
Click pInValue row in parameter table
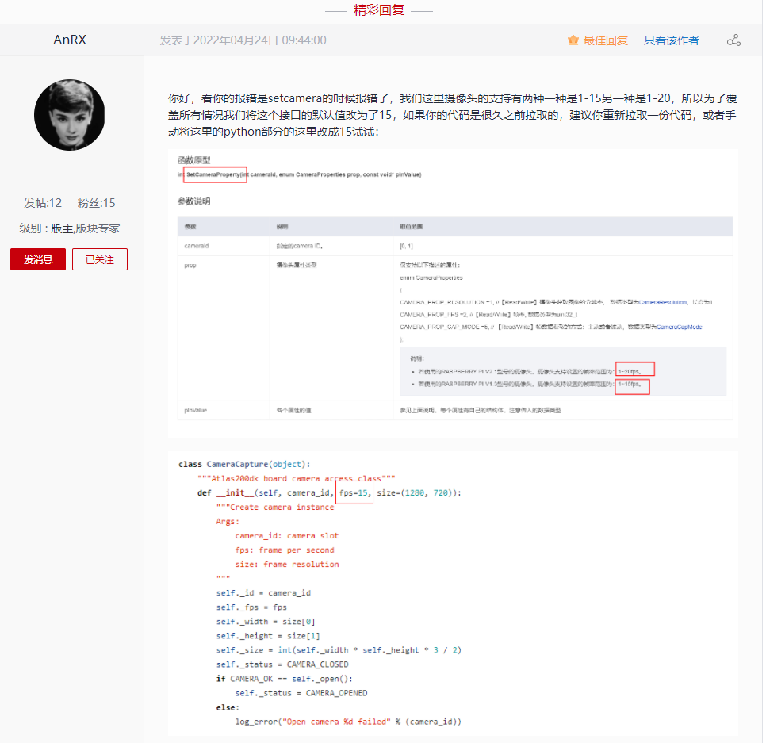455,410
